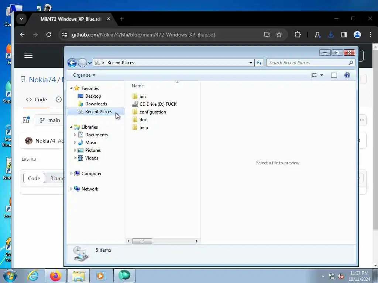Bookmark this page with star icon
Screen dimensions: 378x283
coord(279,35)
